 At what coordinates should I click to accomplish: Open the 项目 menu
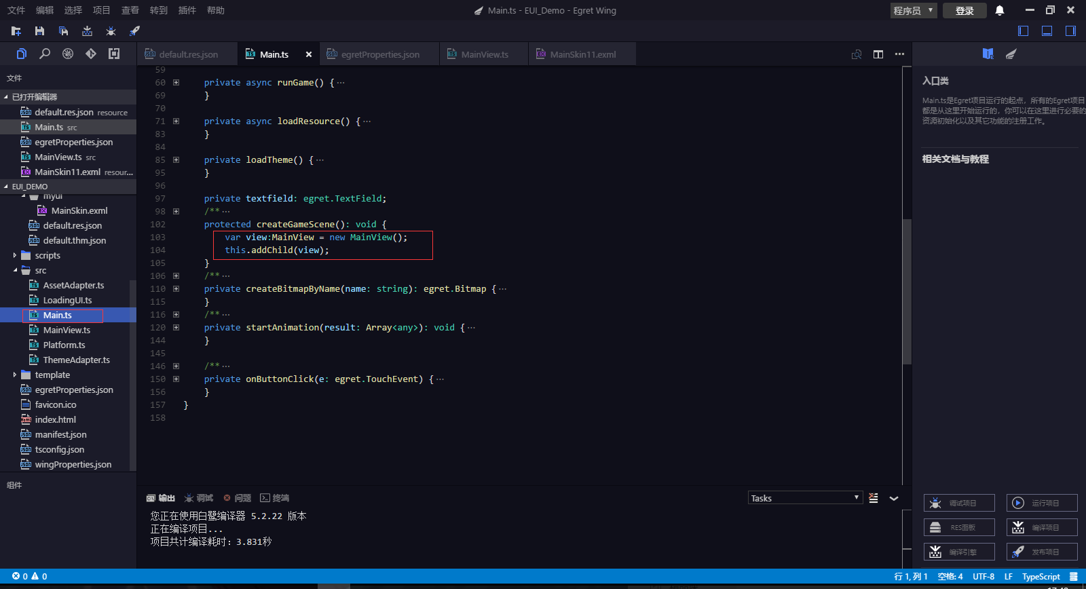click(x=102, y=10)
